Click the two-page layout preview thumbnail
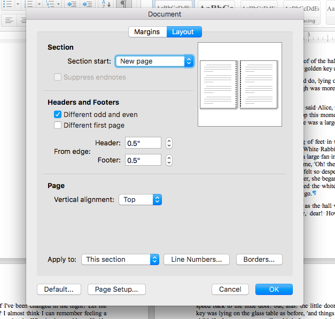Viewport: 335px width, 319px height. (x=240, y=84)
